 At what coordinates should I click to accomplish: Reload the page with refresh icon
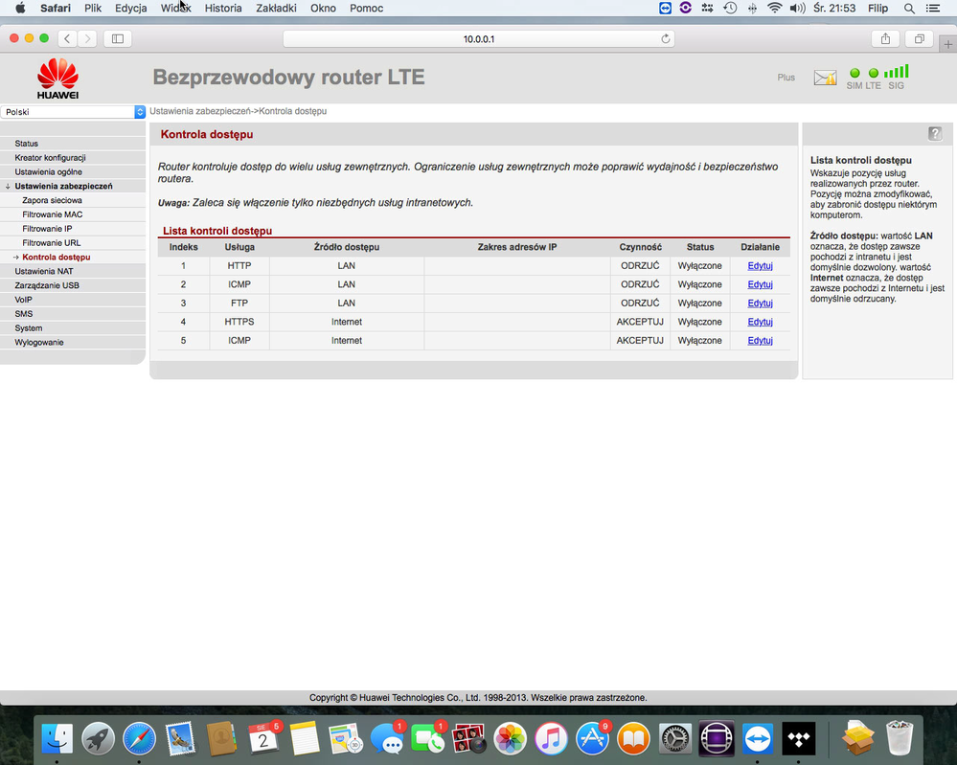pyautogui.click(x=665, y=39)
